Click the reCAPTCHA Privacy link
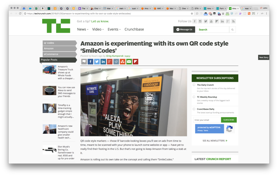Image resolution: width=278 pixels, height=176 pixels. pos(200,130)
